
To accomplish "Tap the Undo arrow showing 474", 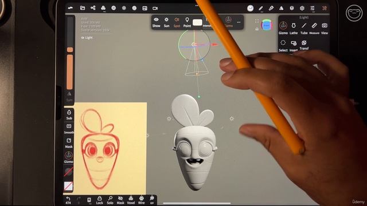I will [x=68, y=200].
